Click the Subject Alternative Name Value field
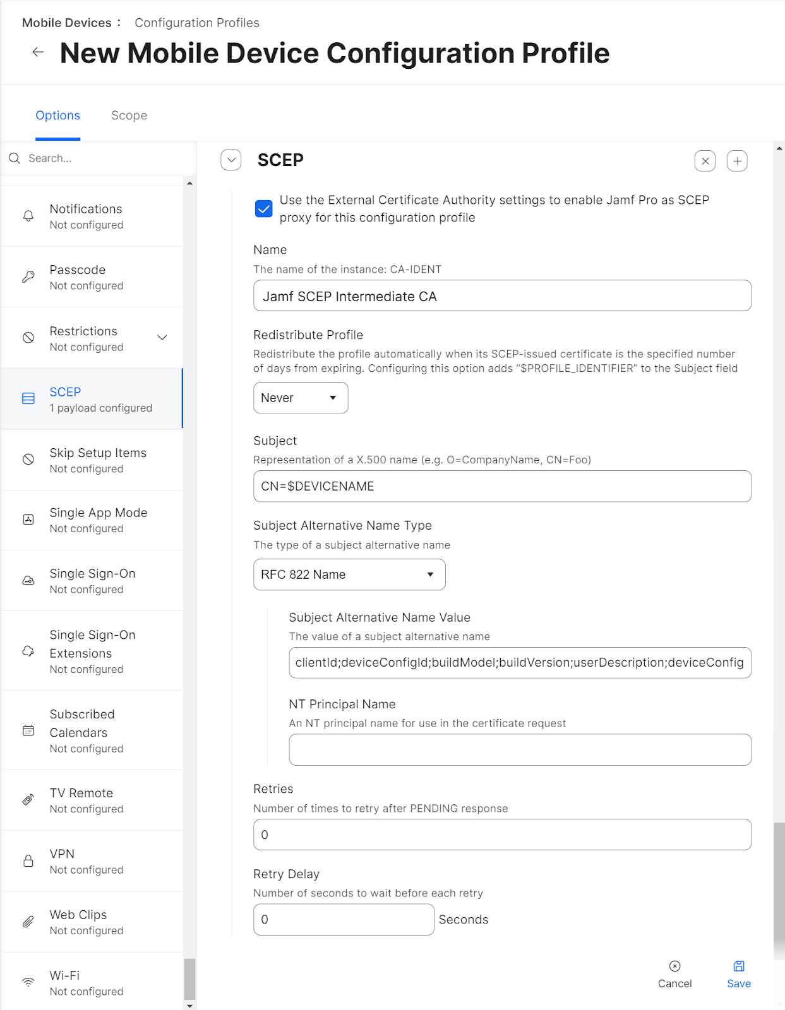This screenshot has height=1010, width=785. [x=520, y=663]
